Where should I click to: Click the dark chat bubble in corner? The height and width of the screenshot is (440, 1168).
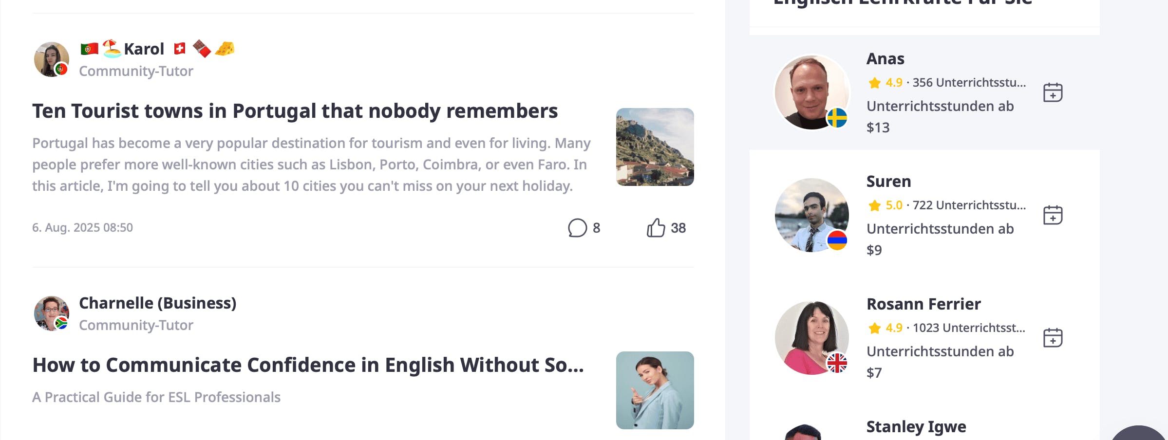tap(1140, 433)
